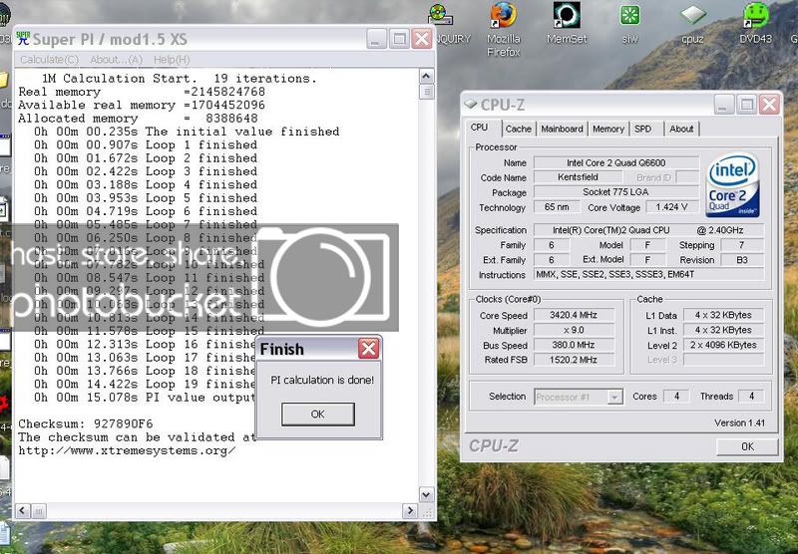Click the Cores count field in CPU-Z
The width and height of the screenshot is (798, 554).
pyautogui.click(x=676, y=396)
